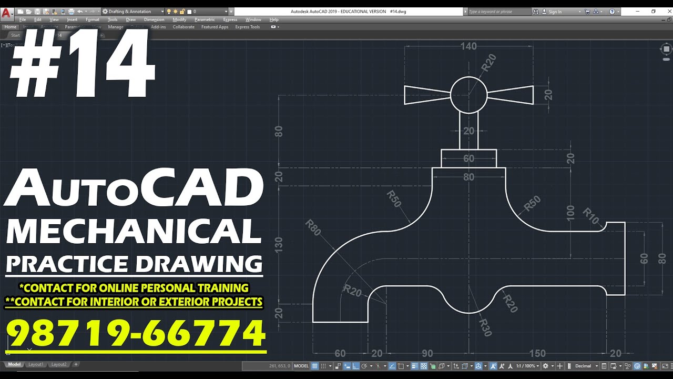673x379 pixels.
Task: Switch to the Express Tools ribbon tab
Action: tap(247, 27)
